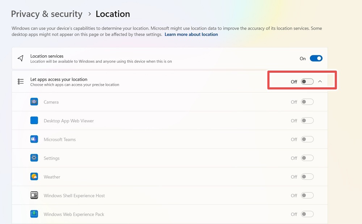Screen dimensions: 362x224
Task: Click the location arrow icon next to Location services
Action: tap(21, 58)
